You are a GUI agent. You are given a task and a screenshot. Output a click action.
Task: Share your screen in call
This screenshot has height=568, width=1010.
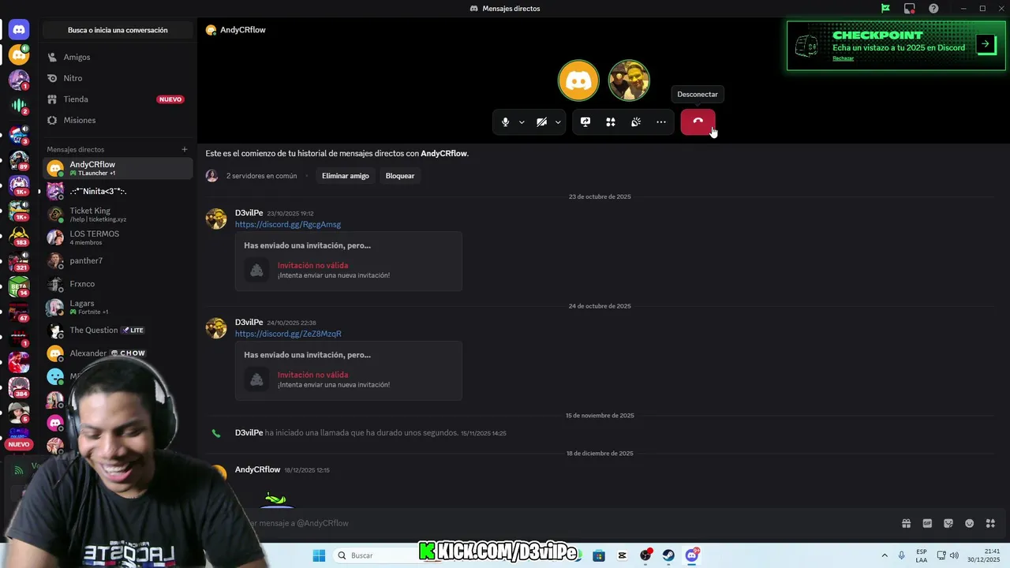click(585, 122)
